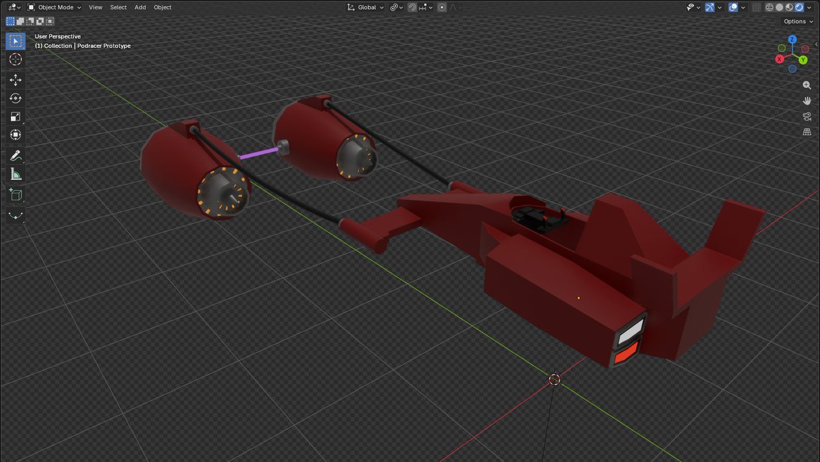Click the hand pan view icon
Screen dimensions: 820x462
(x=807, y=101)
